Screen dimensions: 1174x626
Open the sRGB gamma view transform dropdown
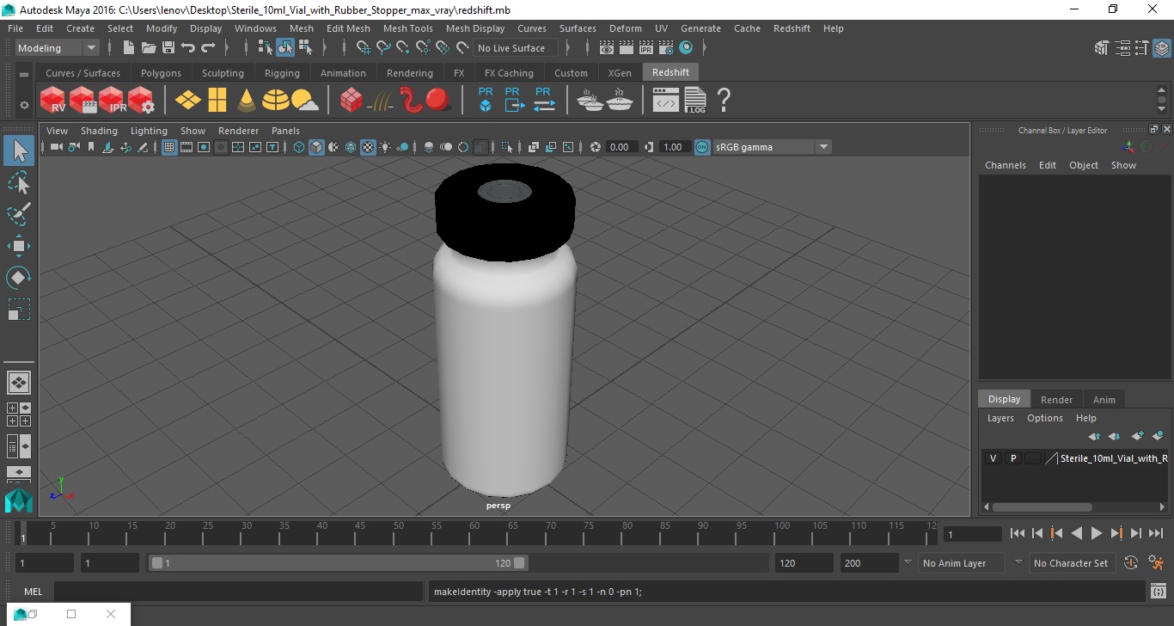point(772,147)
